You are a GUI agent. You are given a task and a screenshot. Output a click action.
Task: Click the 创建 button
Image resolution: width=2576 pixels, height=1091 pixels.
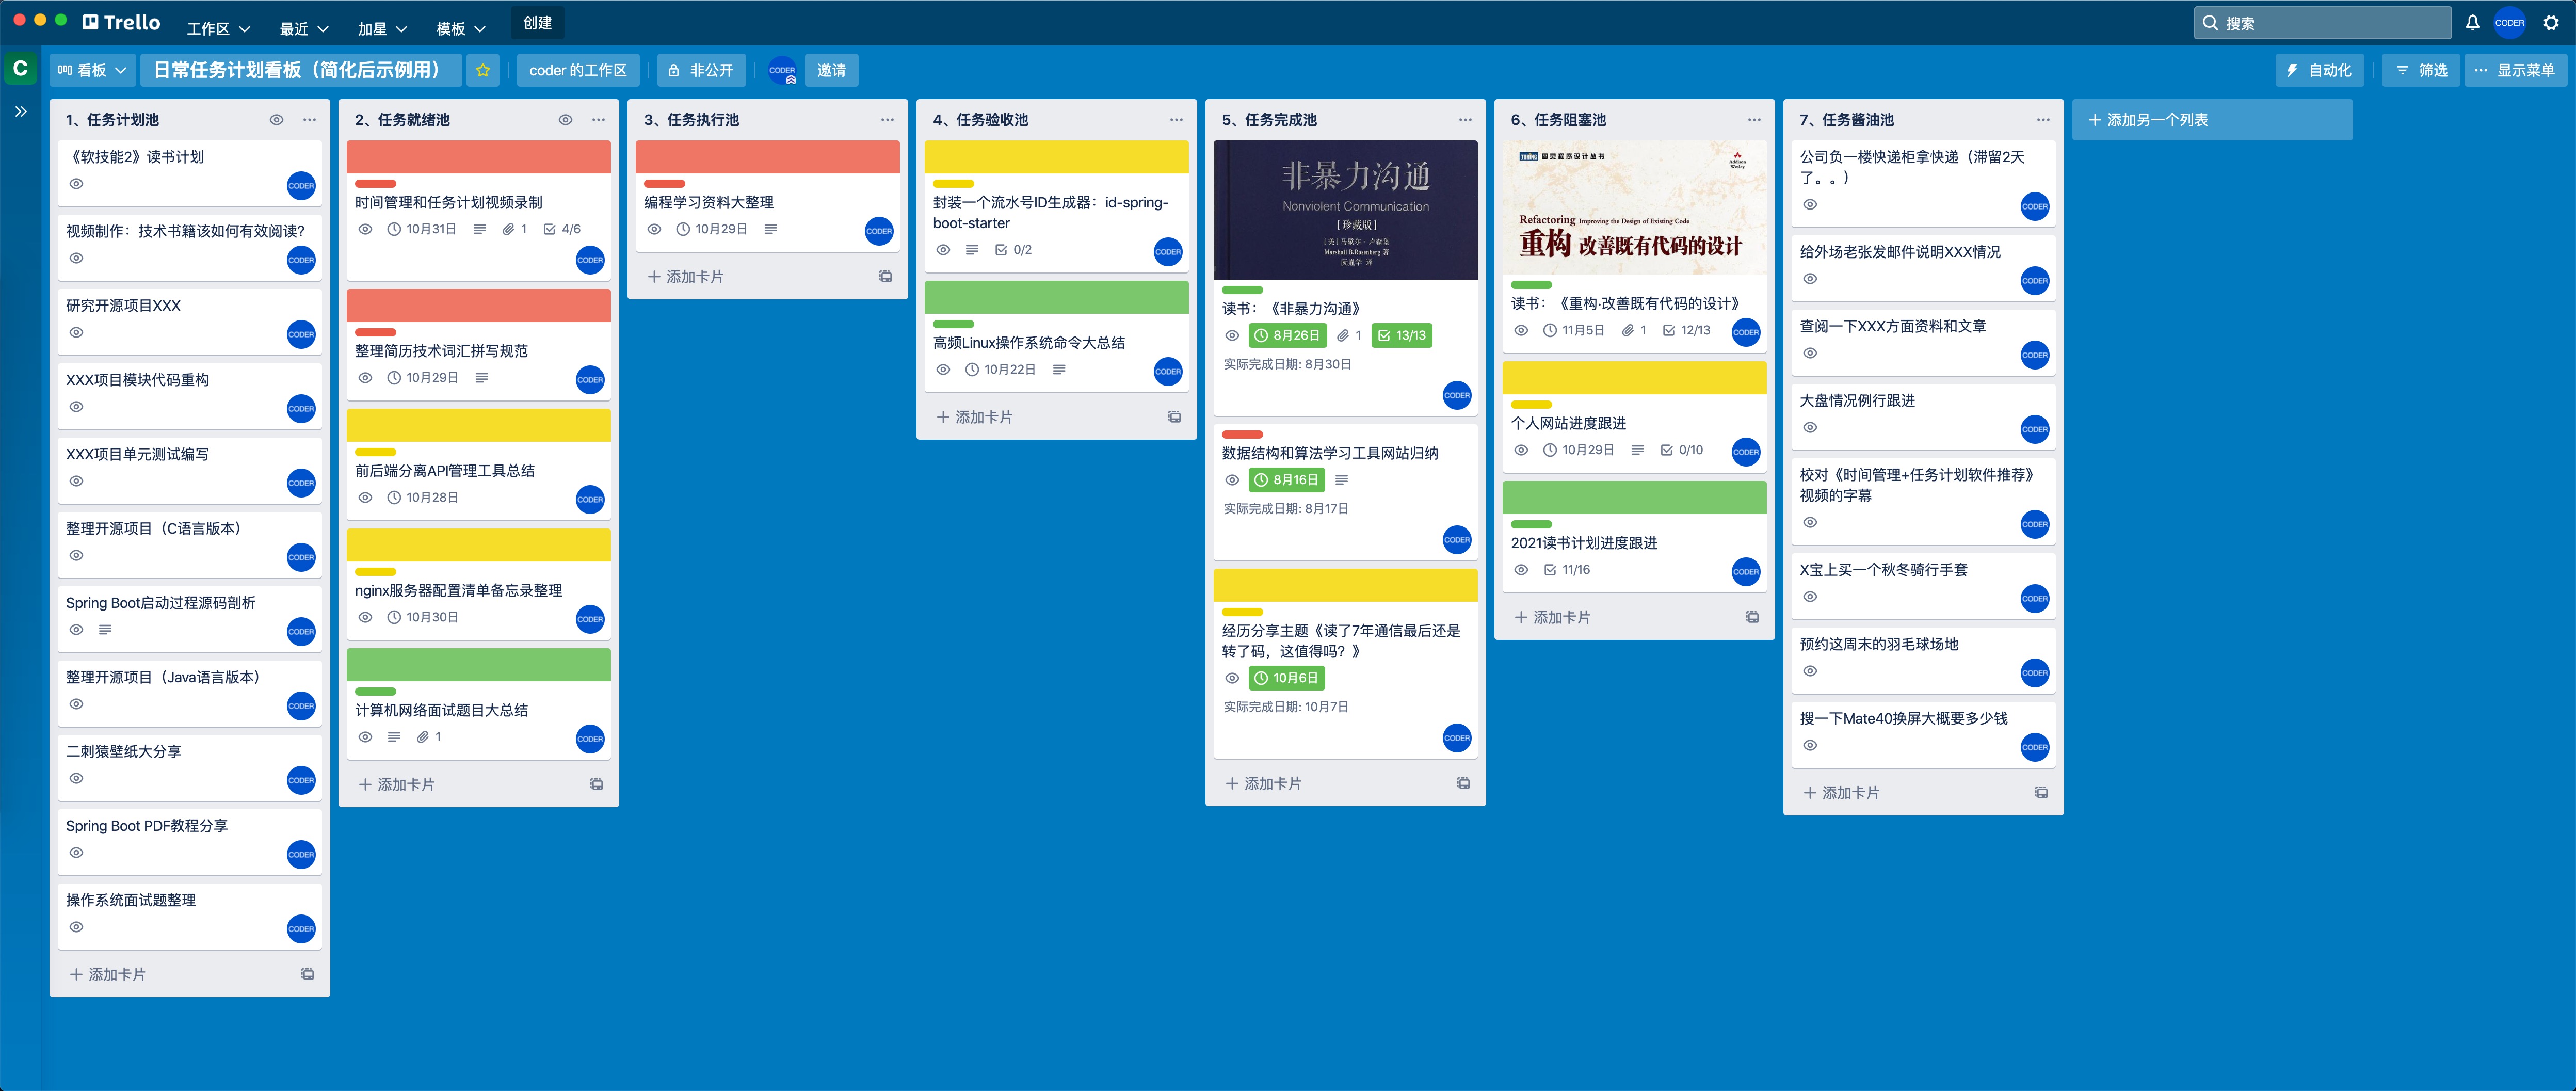pos(537,23)
